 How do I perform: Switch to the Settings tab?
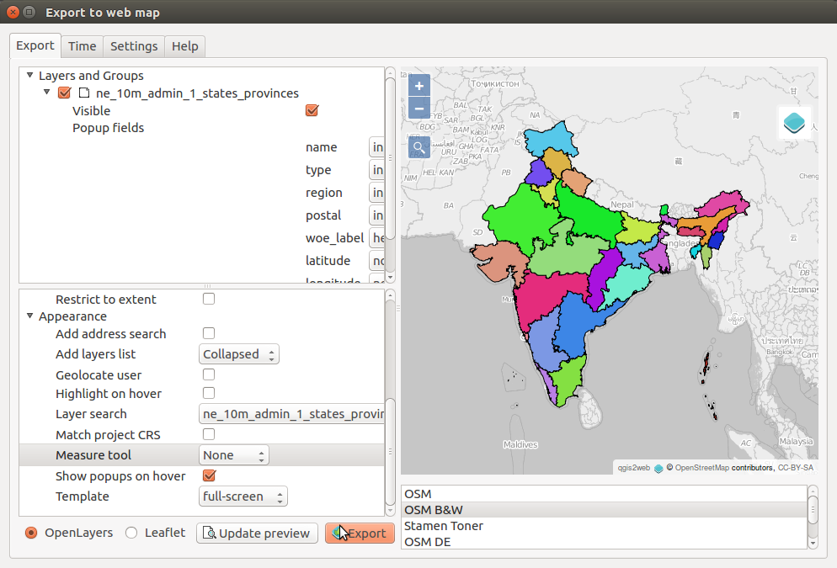tap(133, 46)
